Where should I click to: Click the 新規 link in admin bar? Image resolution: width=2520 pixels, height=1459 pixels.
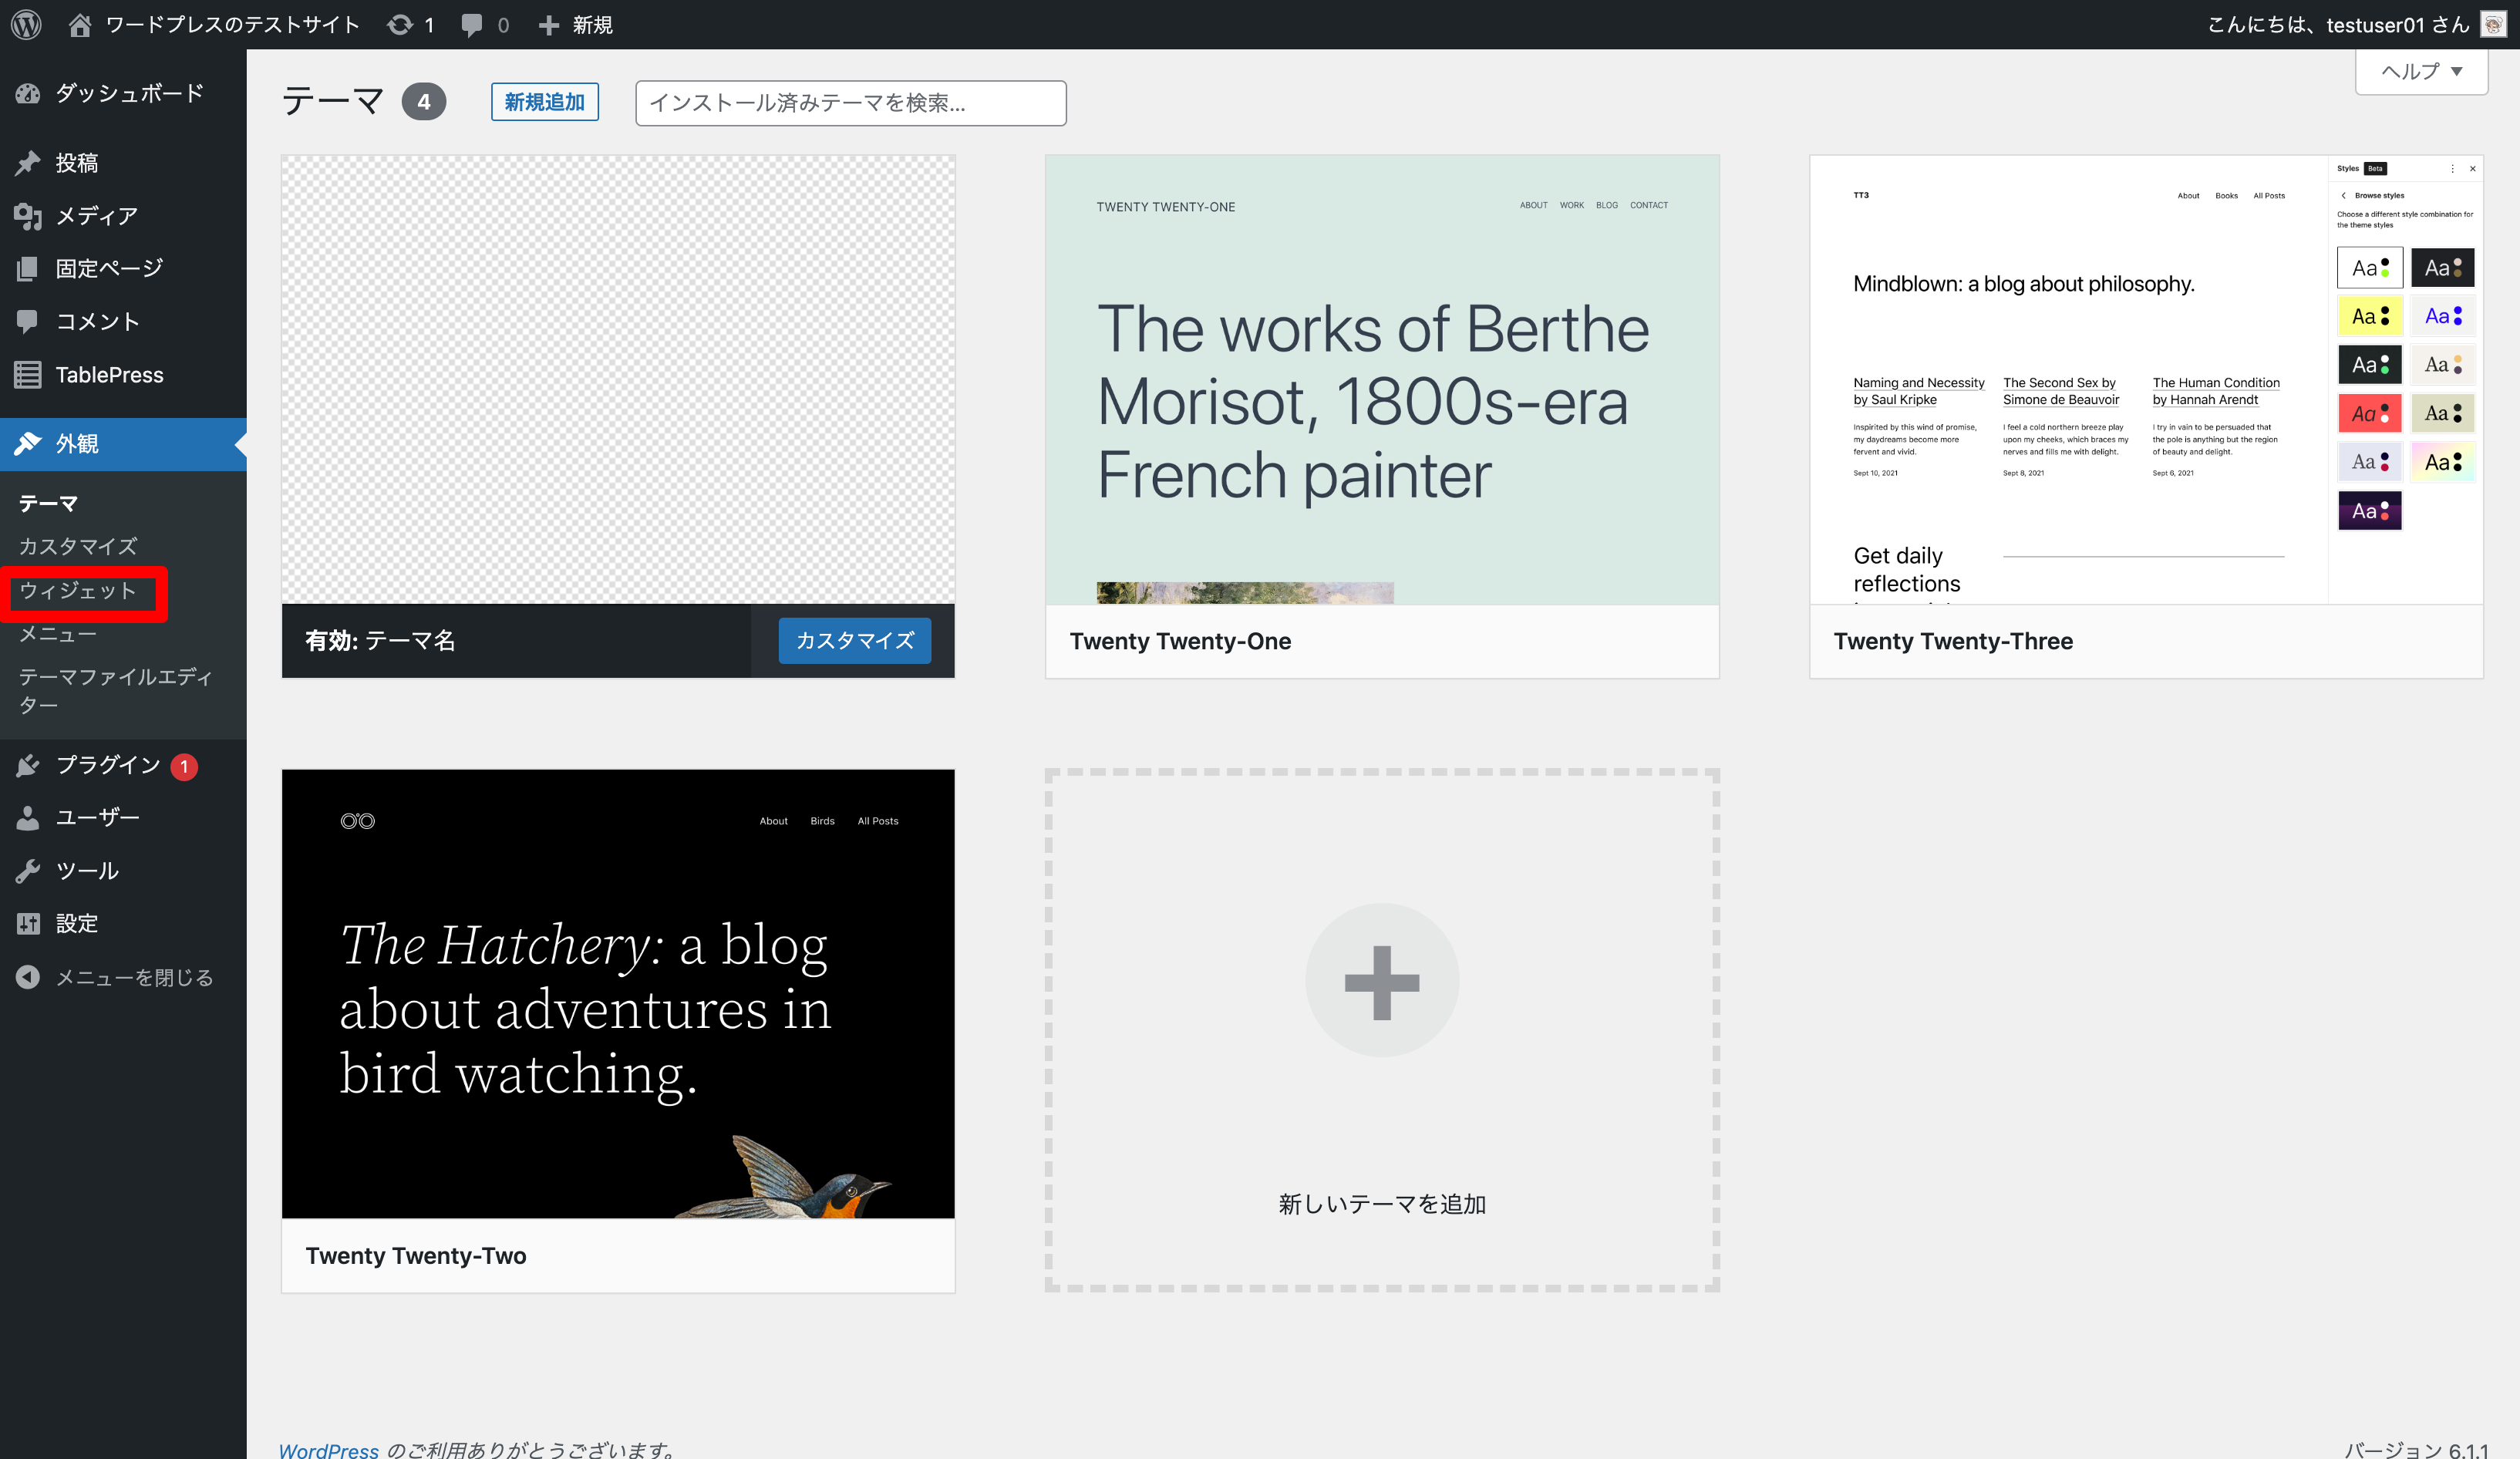pyautogui.click(x=592, y=25)
